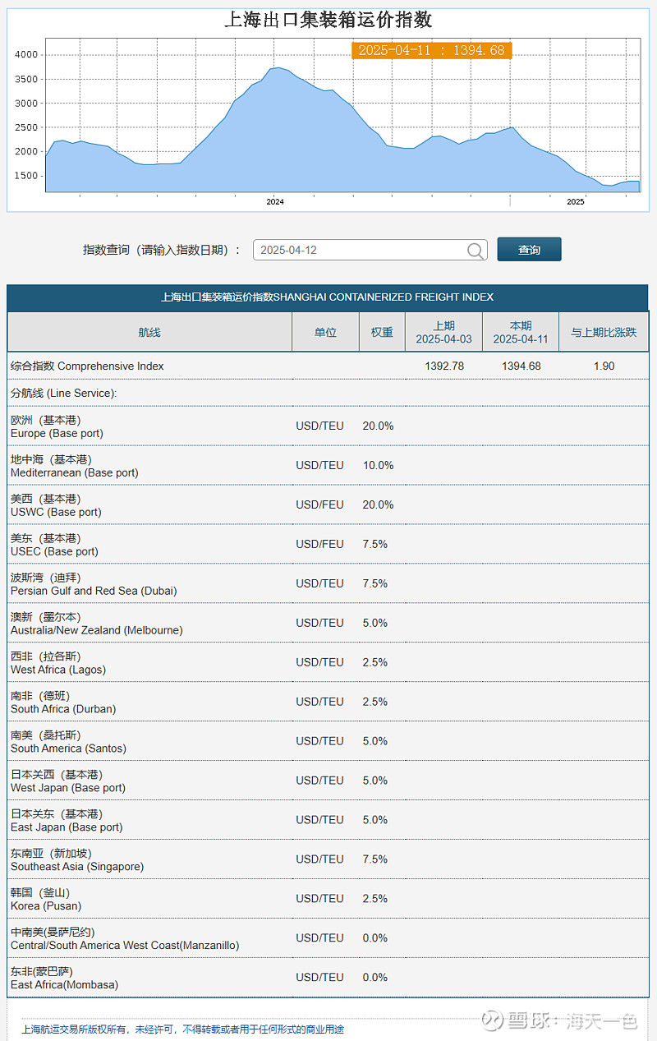Select the 2024 label on chart axis
Viewport: 657px width, 1041px height.
point(274,201)
